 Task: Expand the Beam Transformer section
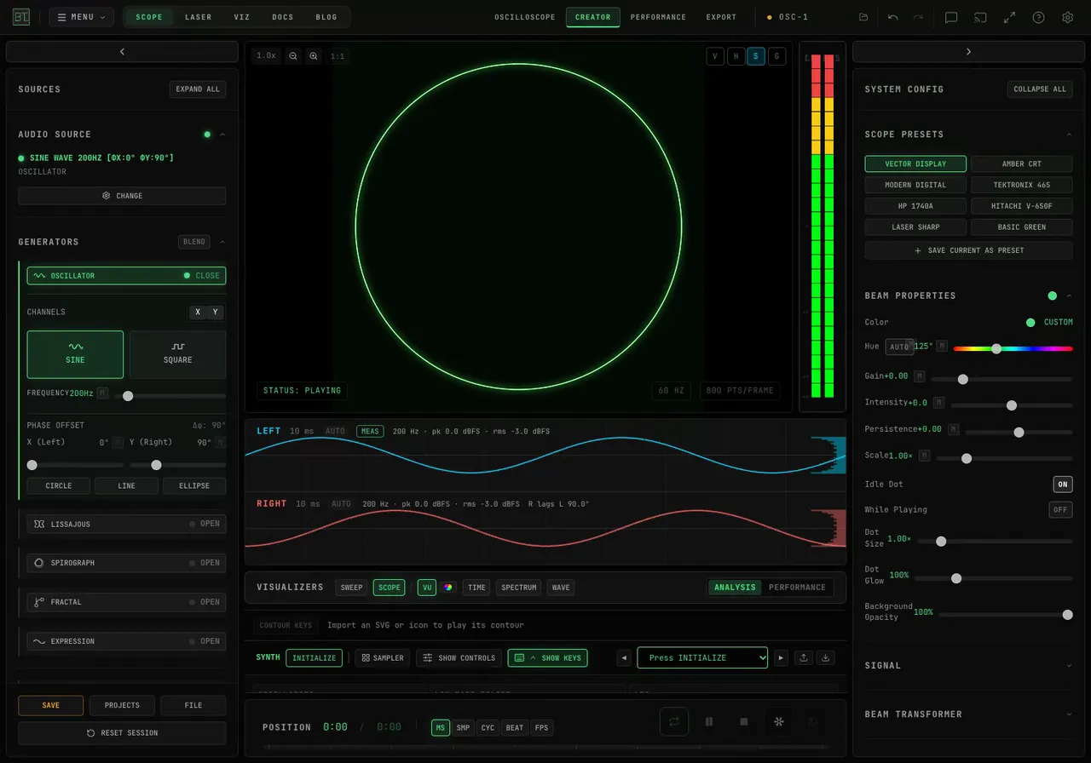[x=968, y=714]
